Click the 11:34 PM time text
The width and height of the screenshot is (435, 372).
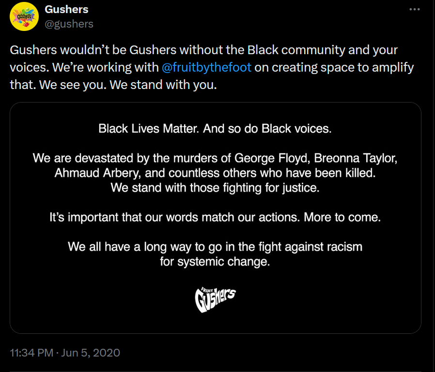[31, 353]
